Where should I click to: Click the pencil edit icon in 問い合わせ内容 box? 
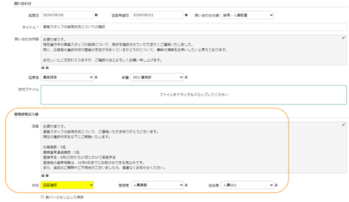coord(343,38)
